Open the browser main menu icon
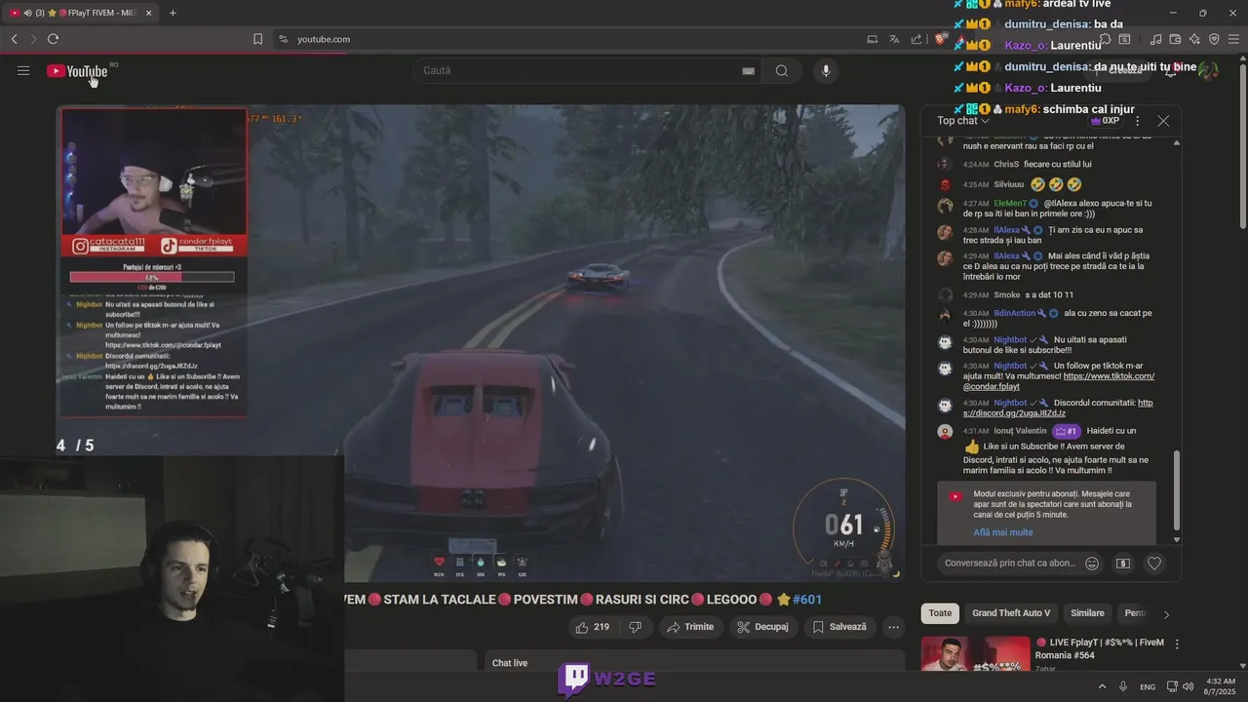The image size is (1248, 702). point(1233,39)
